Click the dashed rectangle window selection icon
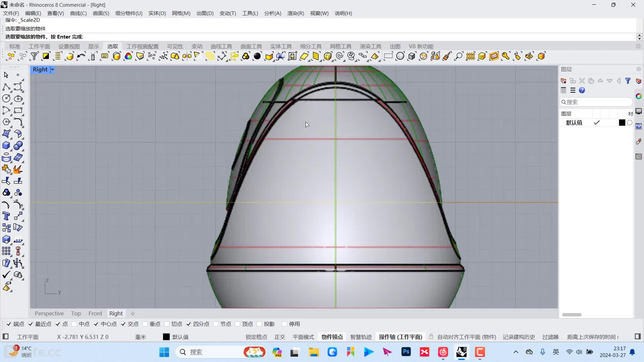 tap(388, 56)
